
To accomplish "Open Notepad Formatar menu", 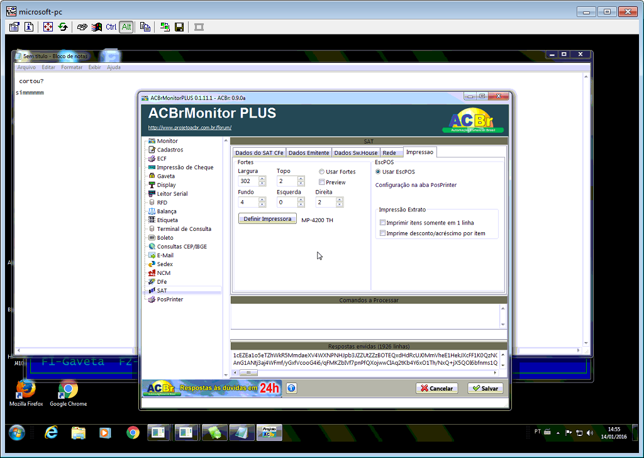I will (72, 67).
